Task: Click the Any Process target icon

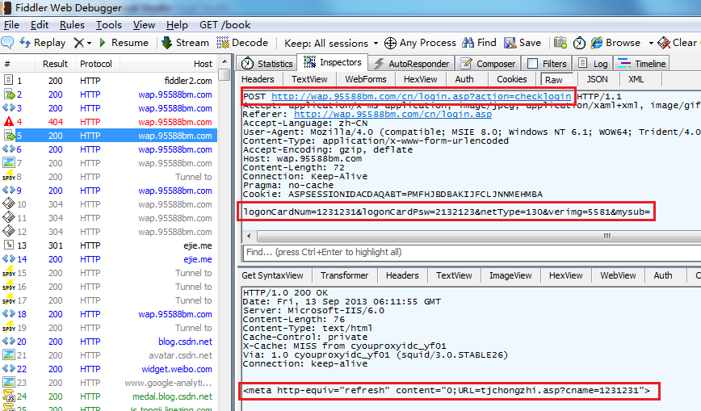Action: pyautogui.click(x=390, y=43)
